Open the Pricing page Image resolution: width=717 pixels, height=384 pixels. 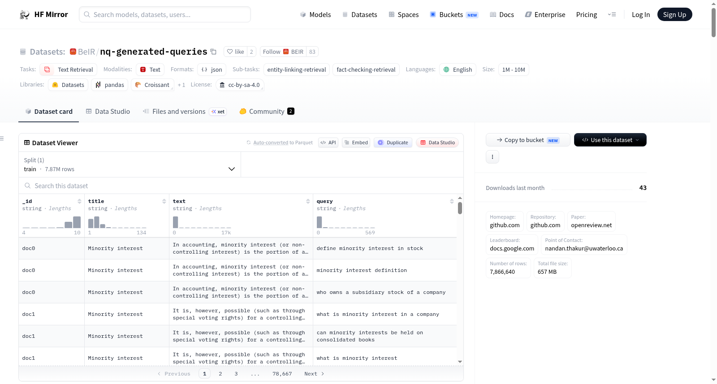(587, 15)
